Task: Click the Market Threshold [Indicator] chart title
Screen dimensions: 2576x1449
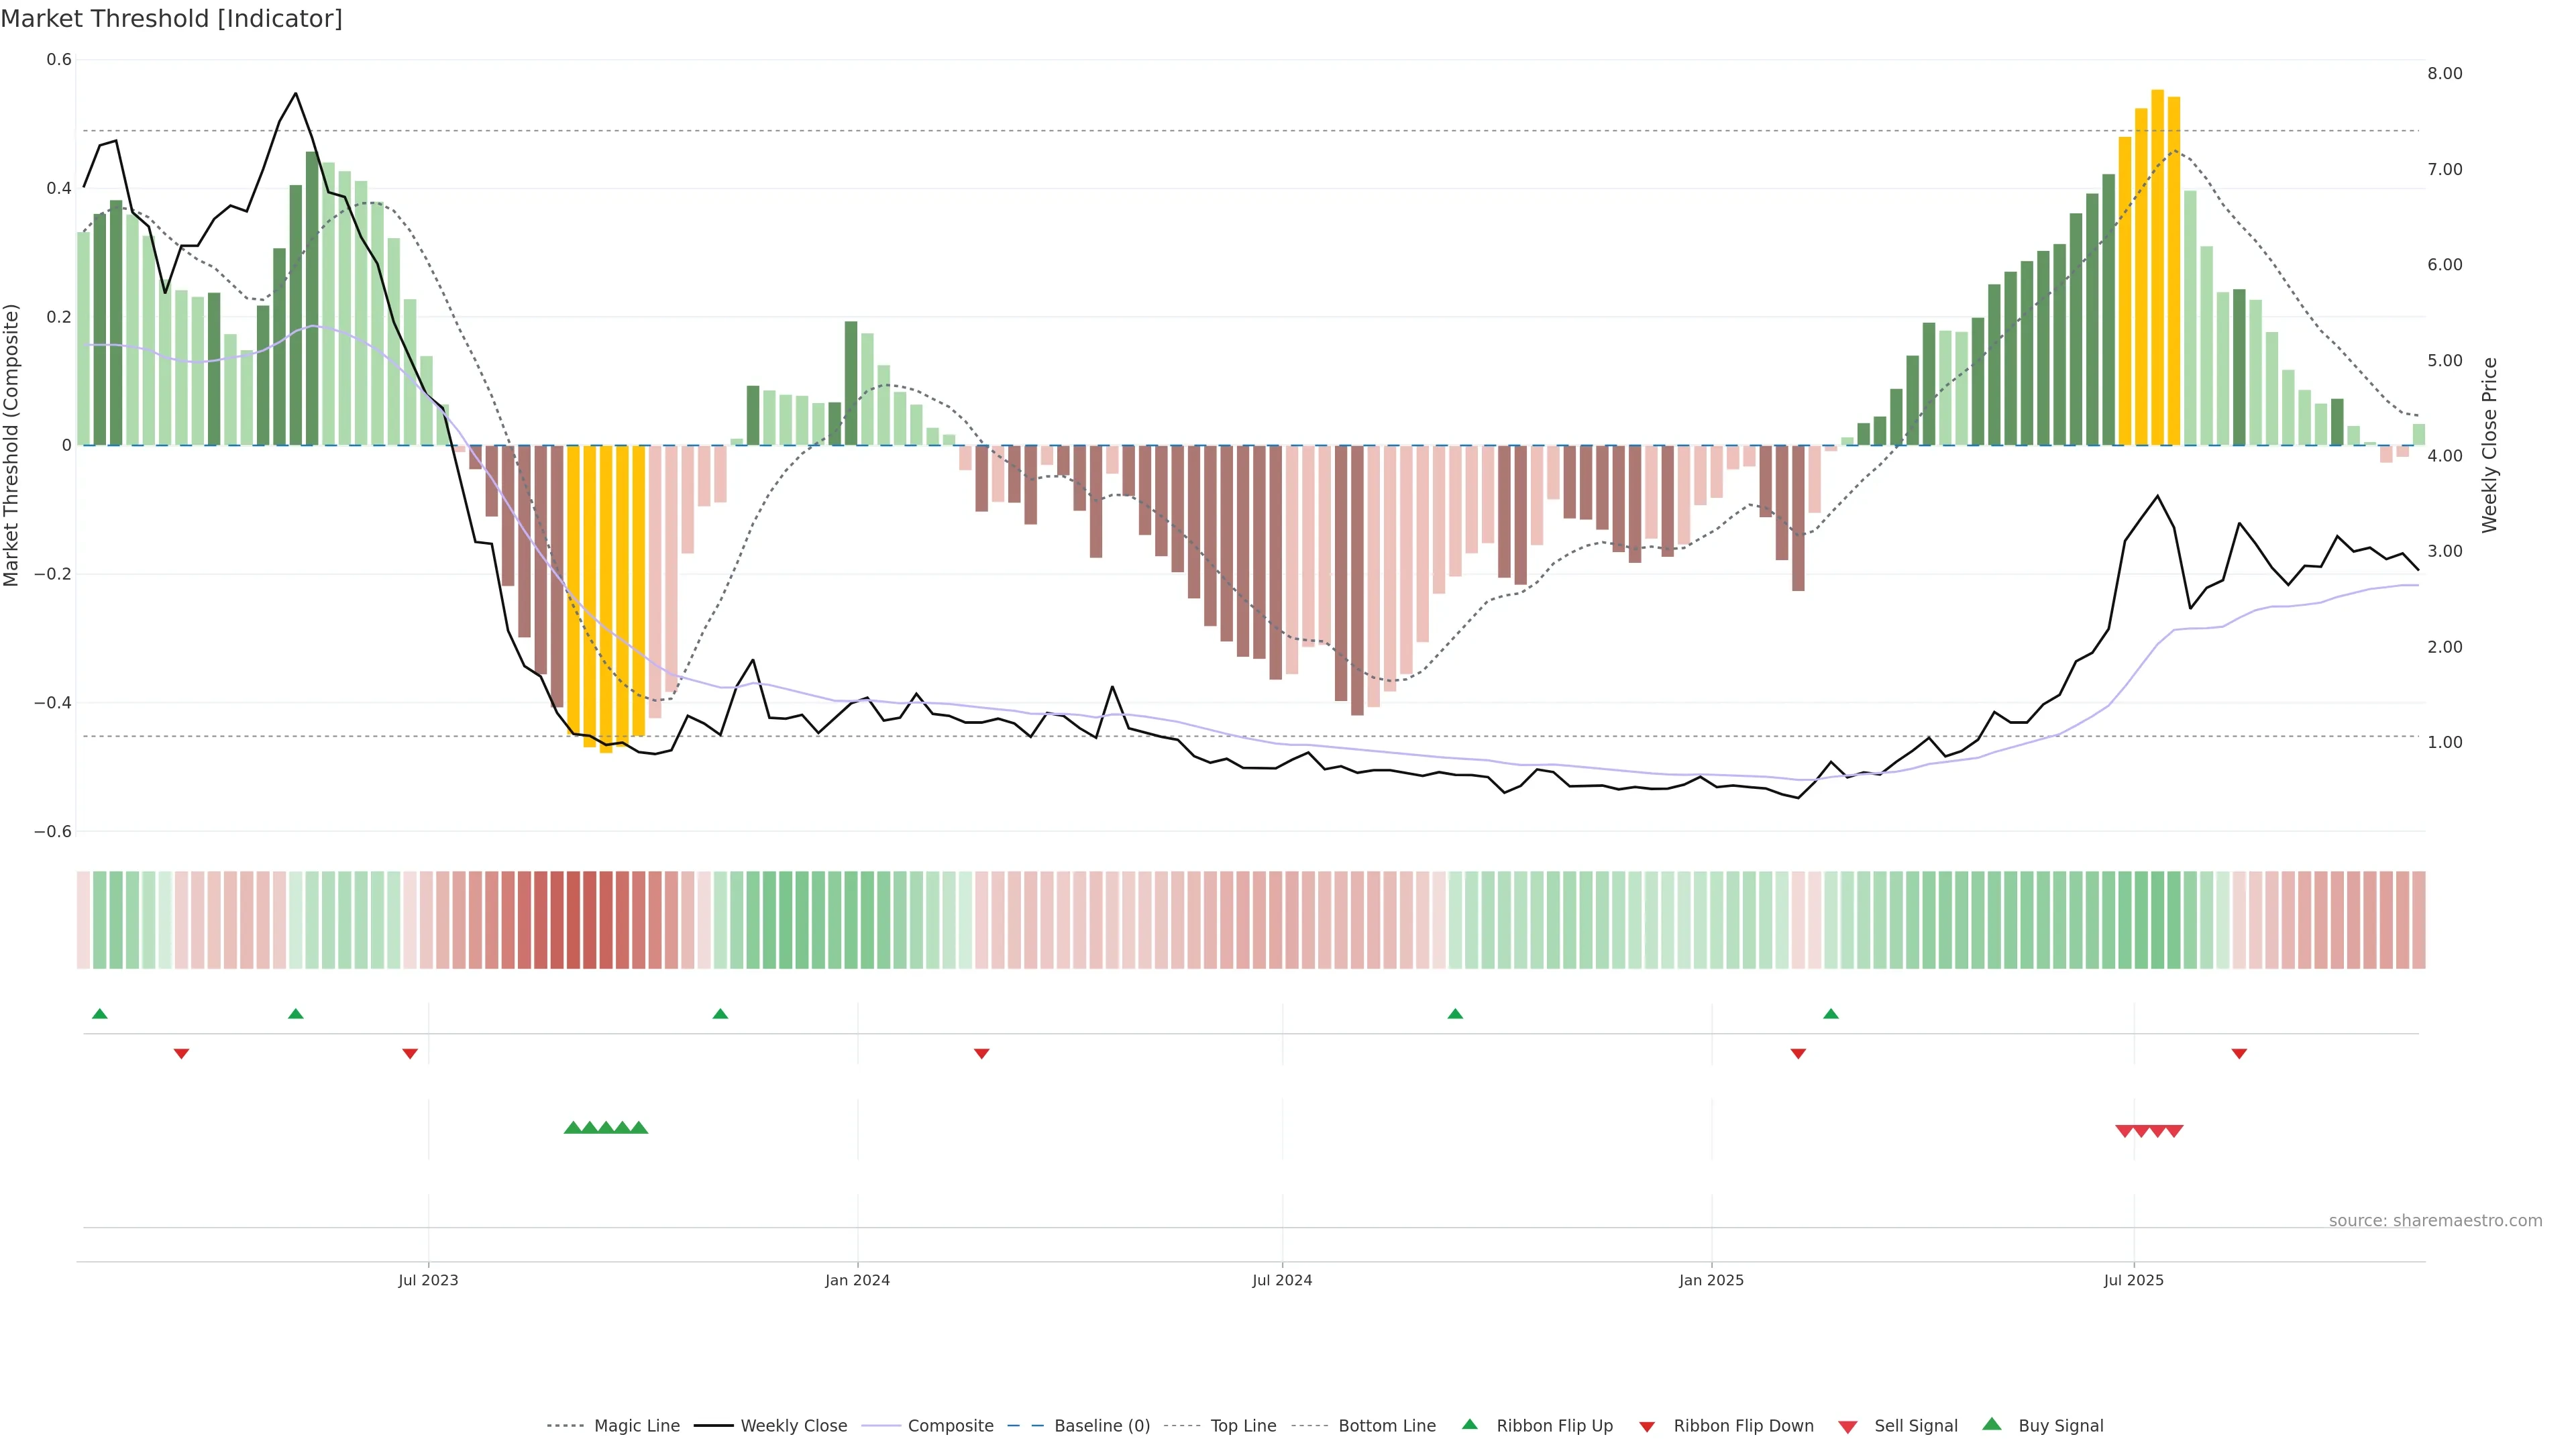Action: click(x=171, y=18)
